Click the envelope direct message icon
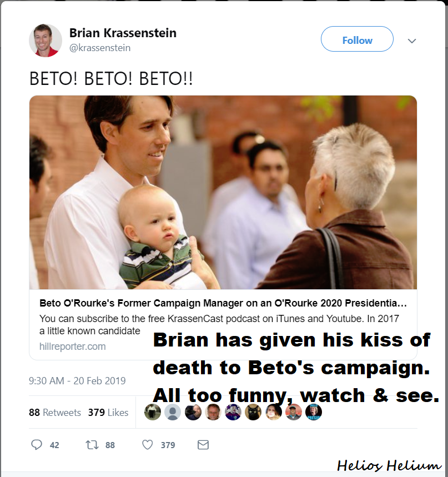The image size is (448, 477). [x=203, y=445]
